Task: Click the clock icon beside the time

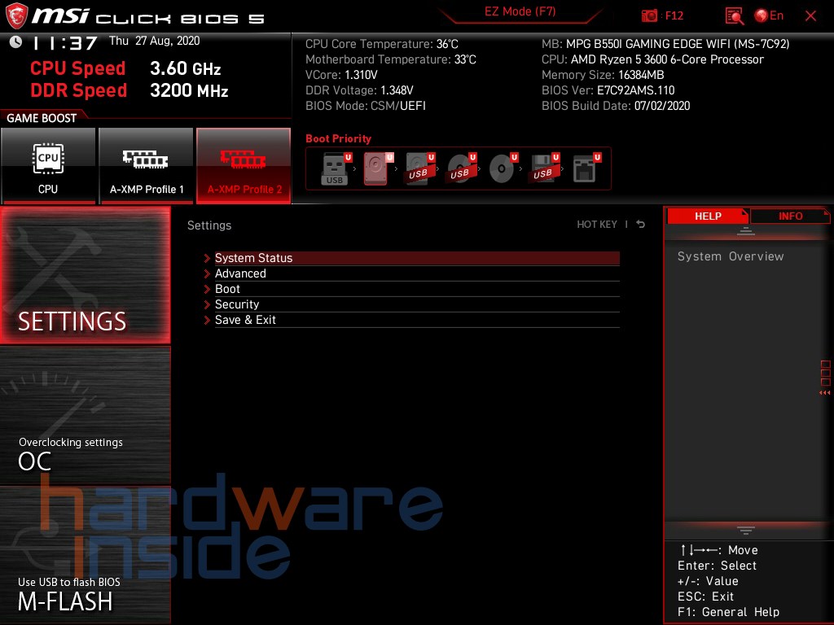Action: click(x=16, y=42)
